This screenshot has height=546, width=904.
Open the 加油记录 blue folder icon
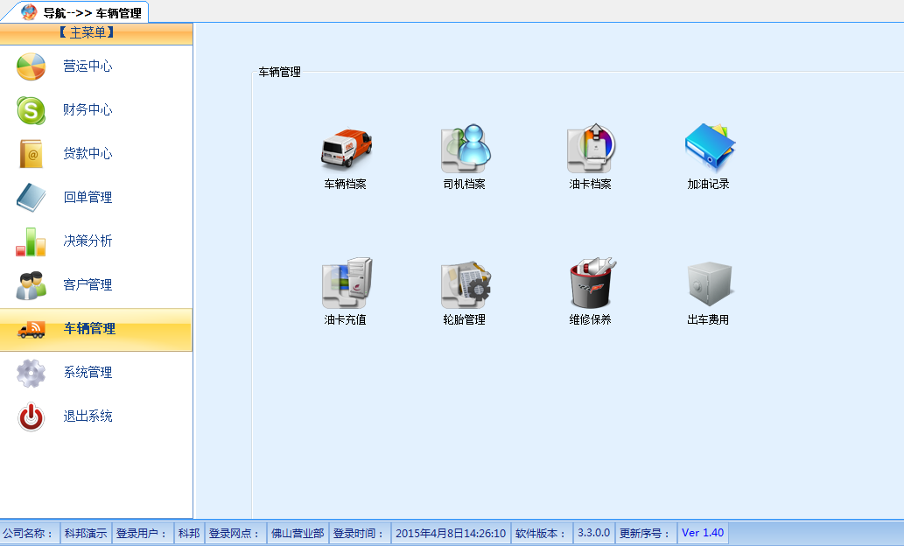709,149
